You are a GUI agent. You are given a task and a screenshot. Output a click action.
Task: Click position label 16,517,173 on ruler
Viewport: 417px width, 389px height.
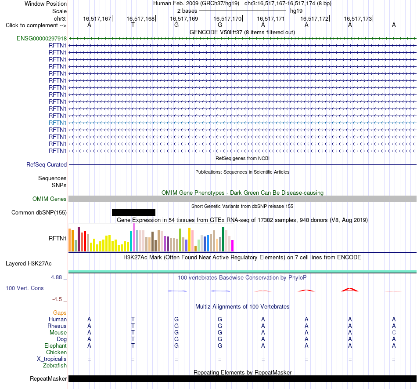358,18
